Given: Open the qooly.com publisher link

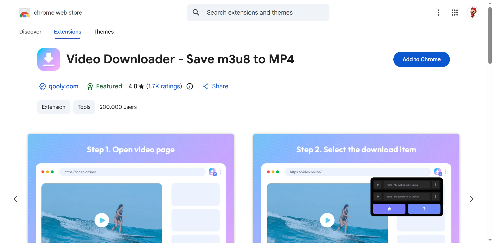Looking at the screenshot, I should point(63,86).
